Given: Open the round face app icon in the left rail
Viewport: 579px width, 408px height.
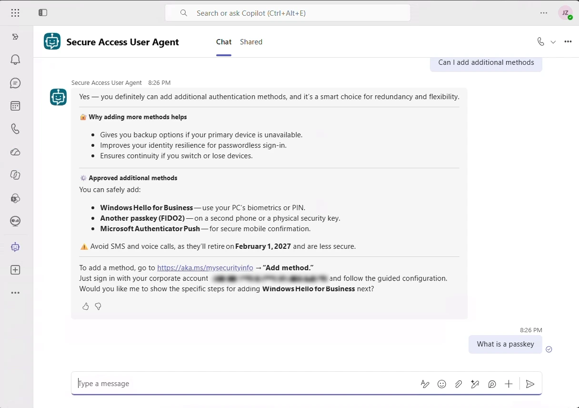Looking at the screenshot, I should 15,221.
